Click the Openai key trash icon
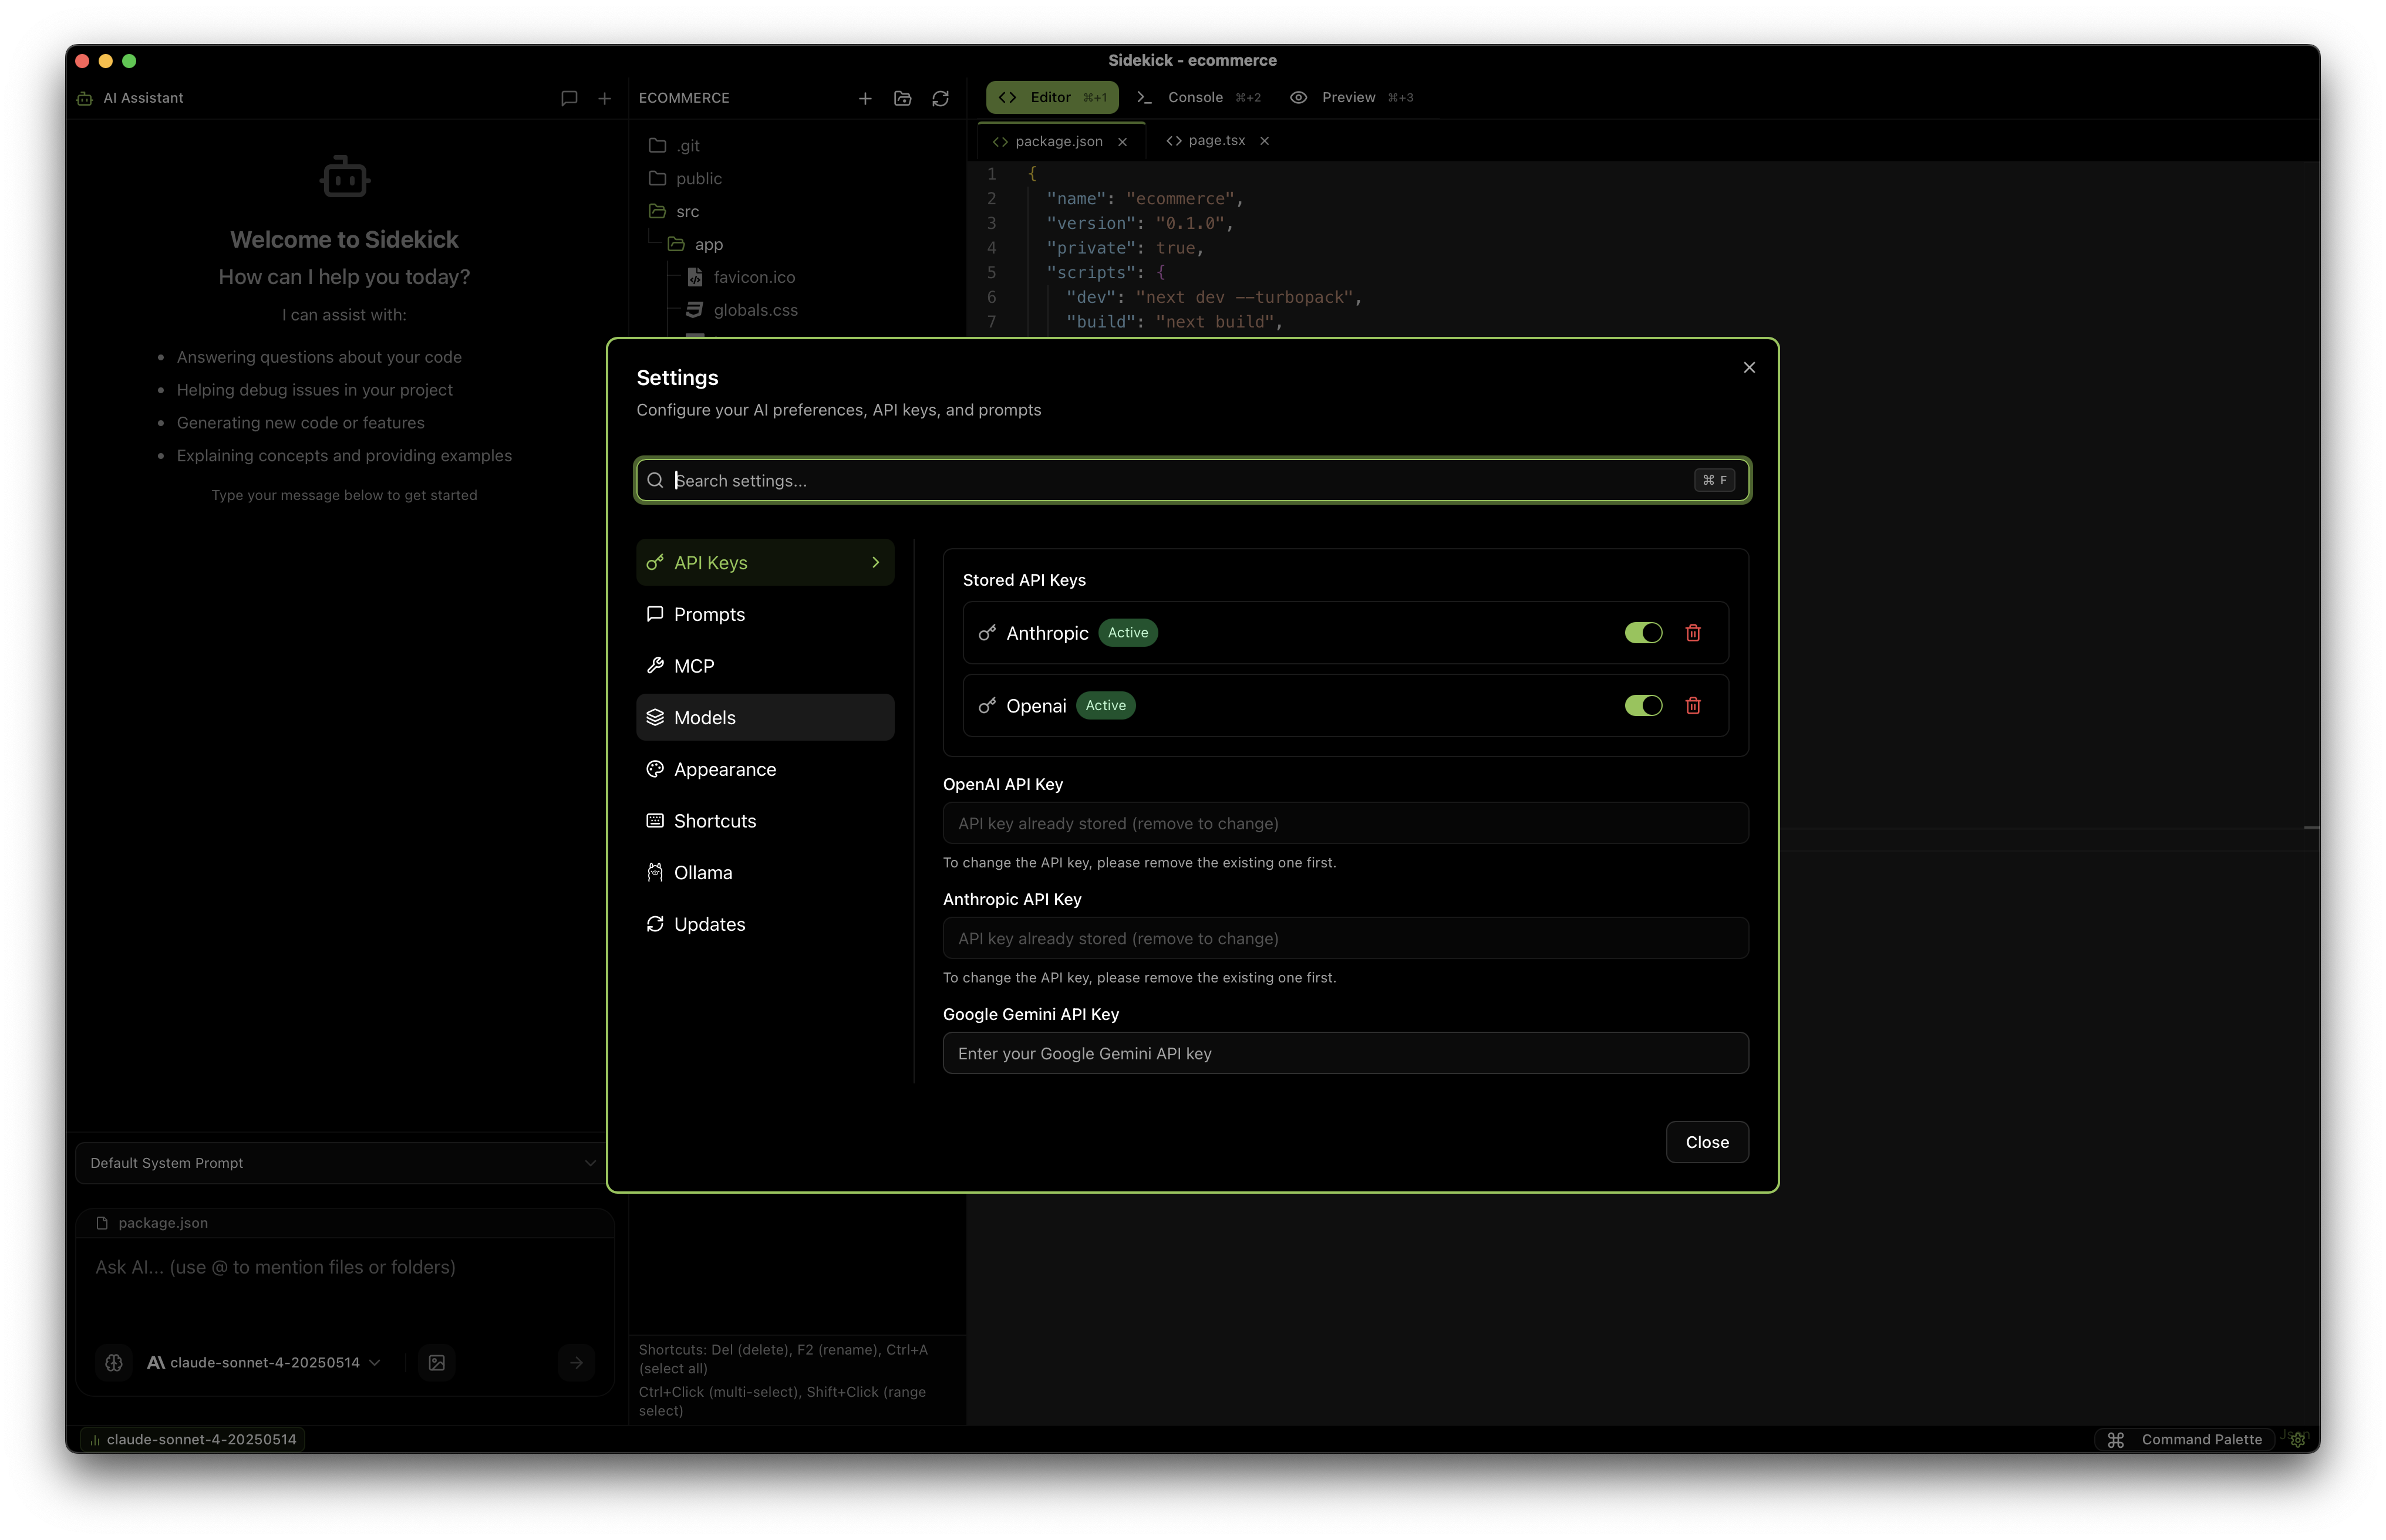Image resolution: width=2386 pixels, height=1540 pixels. pos(1693,706)
